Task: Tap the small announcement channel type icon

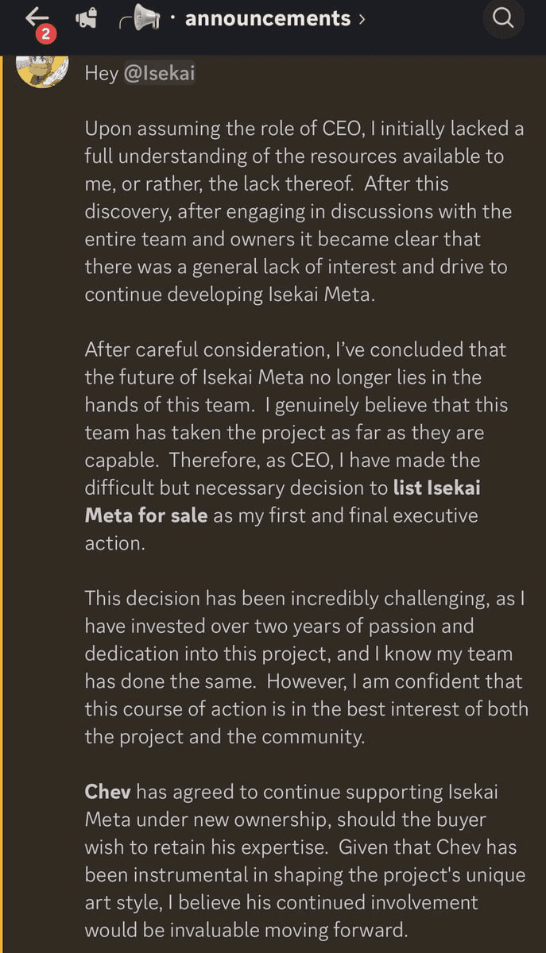Action: point(86,18)
